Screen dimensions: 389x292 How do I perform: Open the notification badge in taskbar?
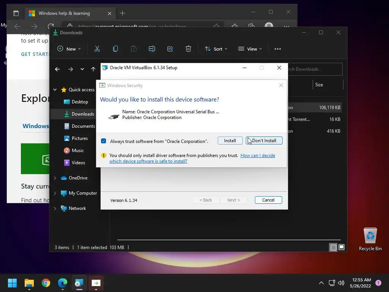coord(378,283)
